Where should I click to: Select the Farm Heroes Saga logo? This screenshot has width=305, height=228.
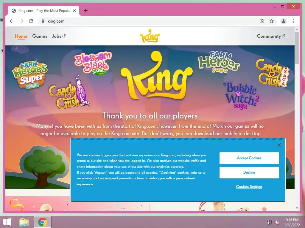click(219, 62)
